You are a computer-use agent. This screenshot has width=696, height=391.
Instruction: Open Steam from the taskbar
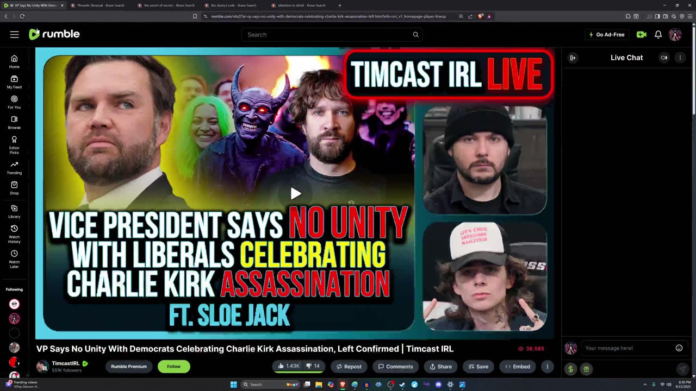(402, 384)
